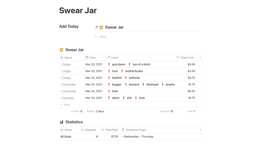
Task: Click the arrow icon before linked Swear Jar
Action: tap(96, 27)
